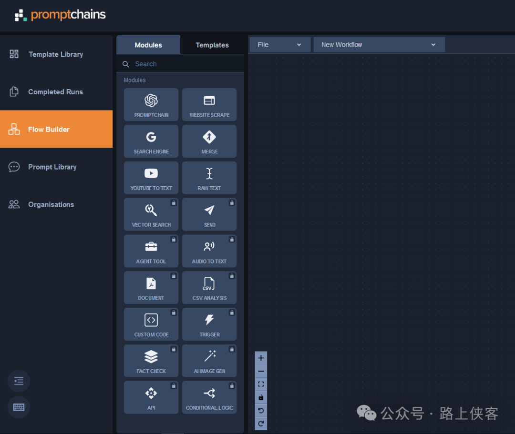Viewport: 515px width, 434px height.
Task: Go to Completed Runs
Action: coord(56,92)
